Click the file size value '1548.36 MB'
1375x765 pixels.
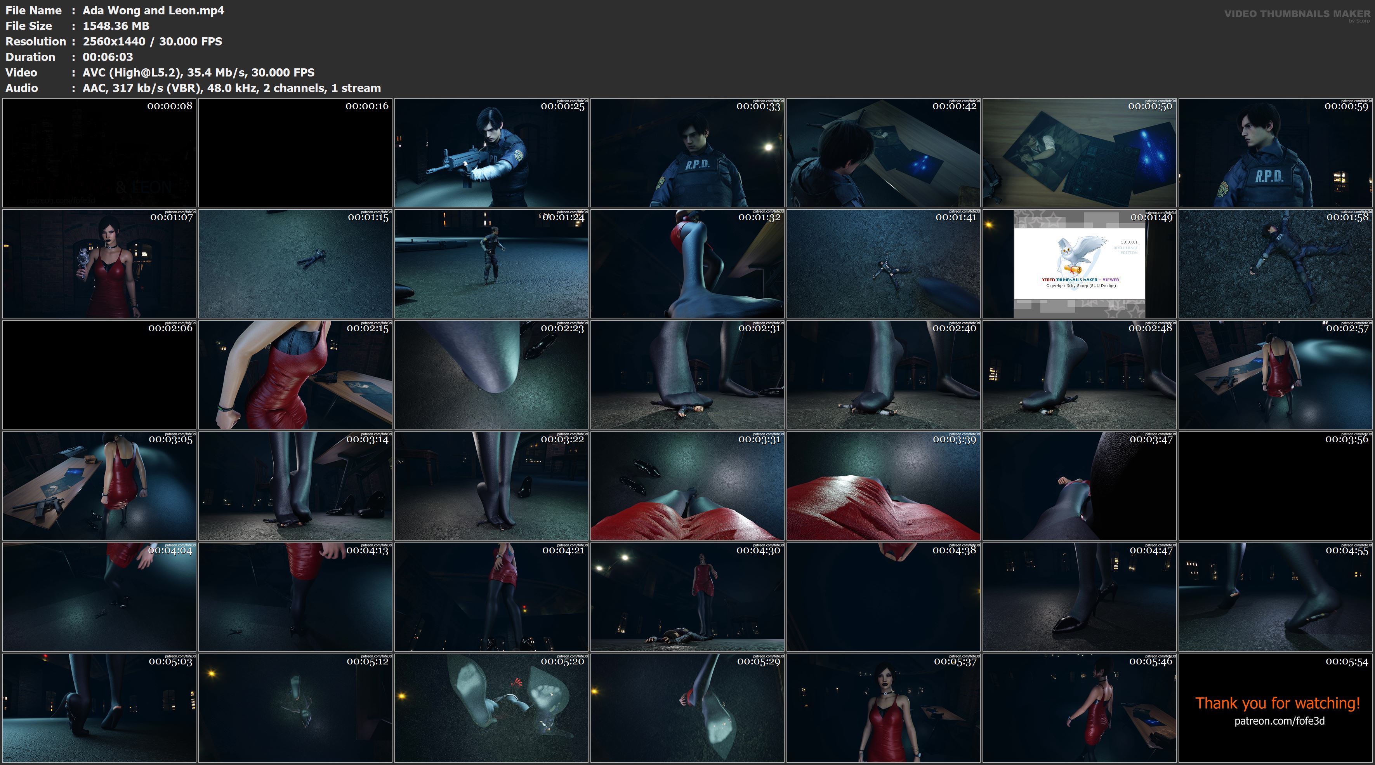116,26
